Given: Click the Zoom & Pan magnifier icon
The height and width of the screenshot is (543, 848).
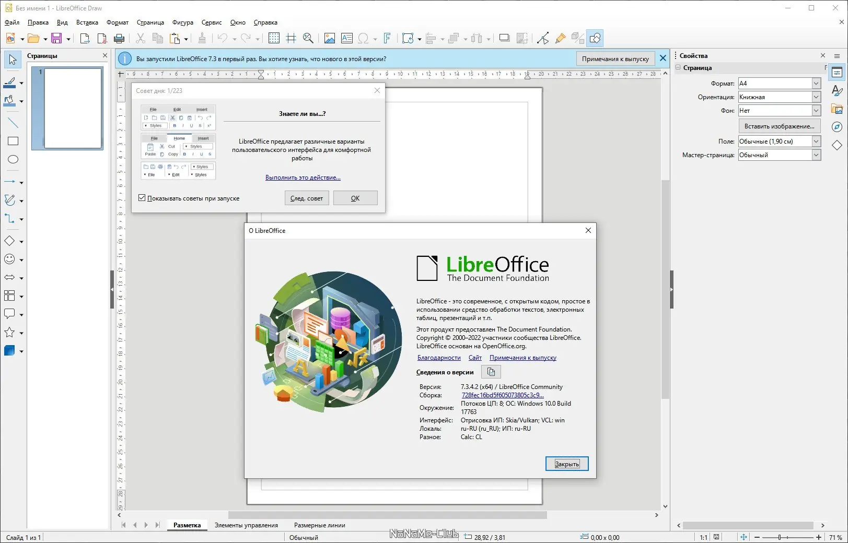Looking at the screenshot, I should tap(308, 38).
